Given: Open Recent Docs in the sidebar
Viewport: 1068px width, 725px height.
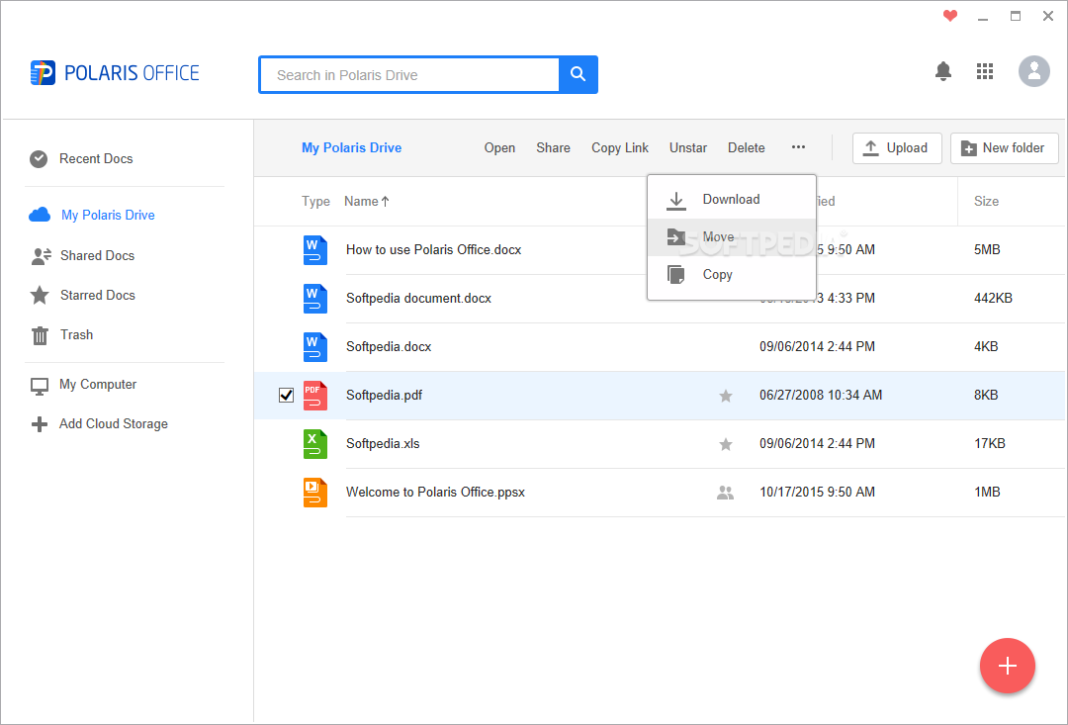Looking at the screenshot, I should click(96, 159).
